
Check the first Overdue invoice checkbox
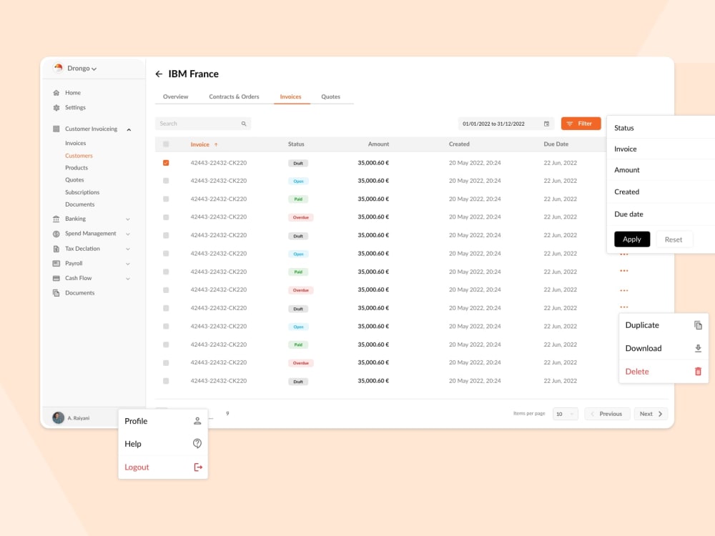[166, 217]
